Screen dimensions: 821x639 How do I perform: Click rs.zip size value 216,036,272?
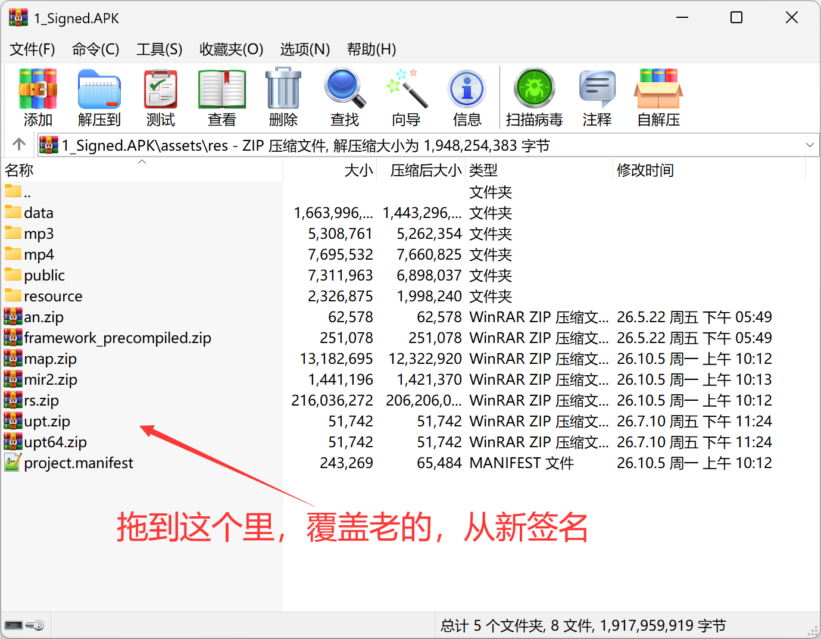332,400
